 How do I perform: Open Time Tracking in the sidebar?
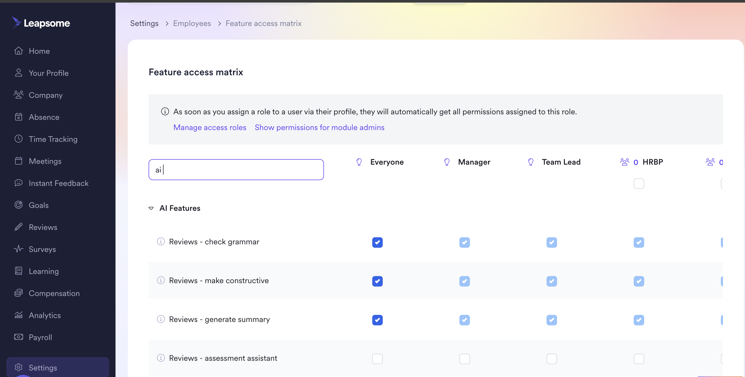click(53, 139)
